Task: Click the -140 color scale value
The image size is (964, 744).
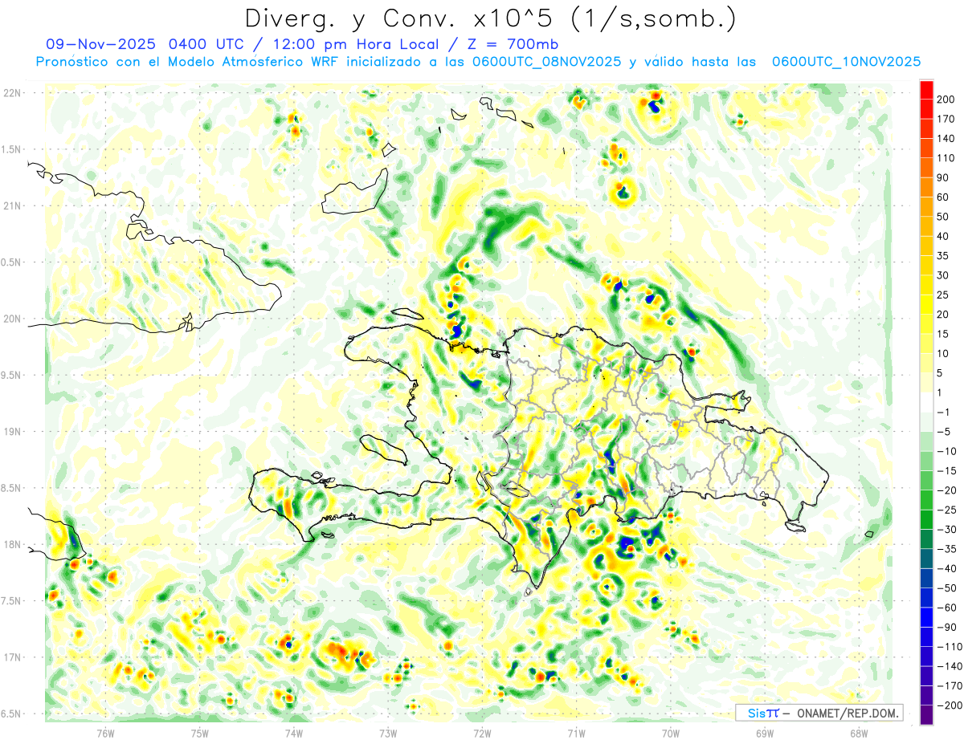Action: coord(949,666)
